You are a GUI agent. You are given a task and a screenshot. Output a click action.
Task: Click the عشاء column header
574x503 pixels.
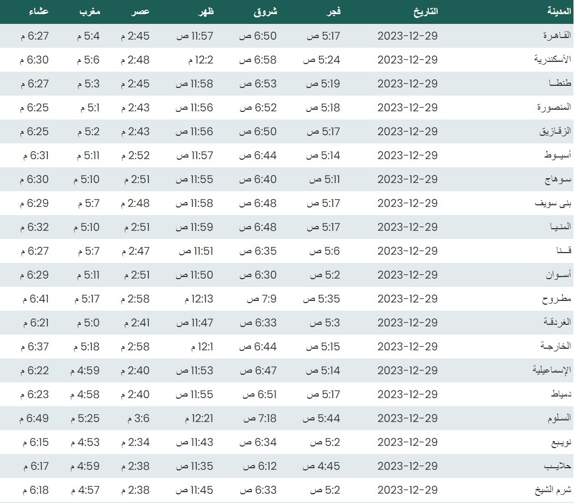38,11
